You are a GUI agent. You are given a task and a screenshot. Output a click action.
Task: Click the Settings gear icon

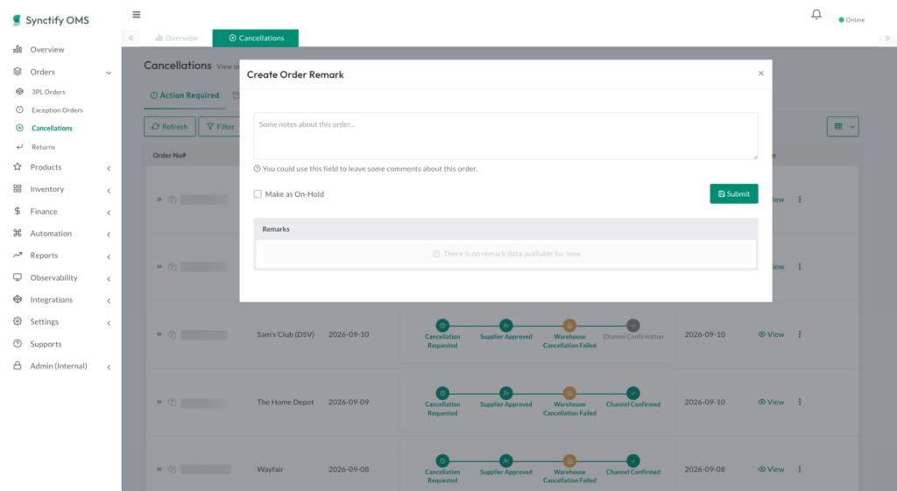click(18, 321)
